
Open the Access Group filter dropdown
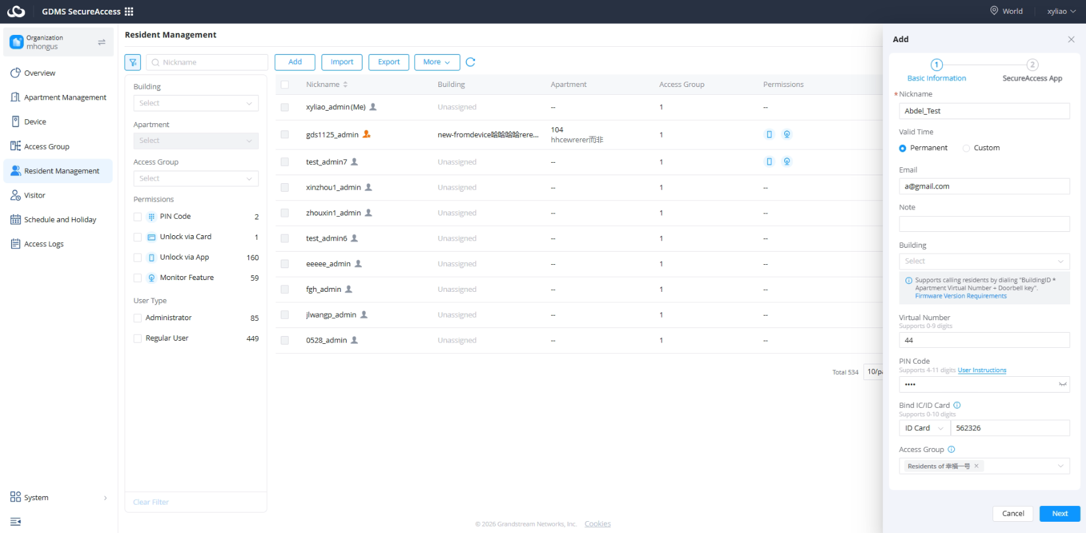click(x=196, y=179)
